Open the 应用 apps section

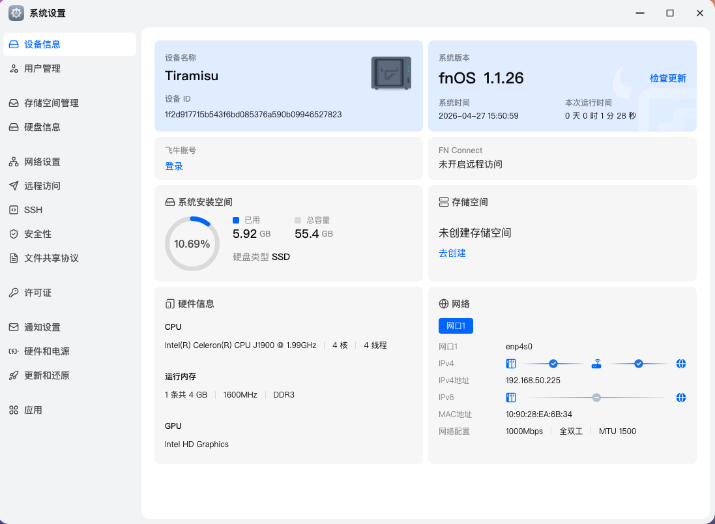pos(33,410)
